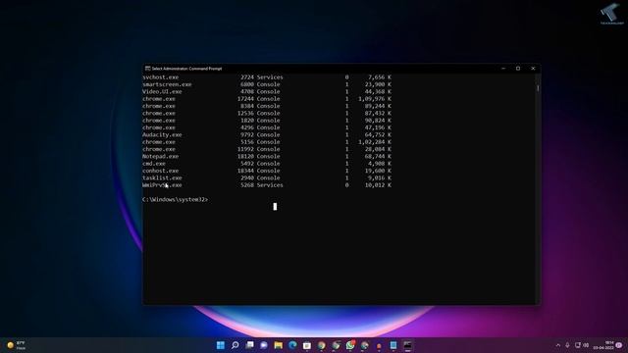628x353 pixels.
Task: Click the Notepad.exe process name
Action: (160, 157)
